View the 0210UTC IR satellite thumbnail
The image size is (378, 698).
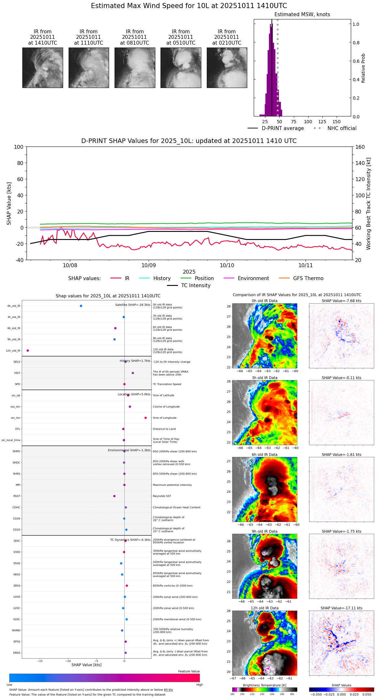pos(227,68)
